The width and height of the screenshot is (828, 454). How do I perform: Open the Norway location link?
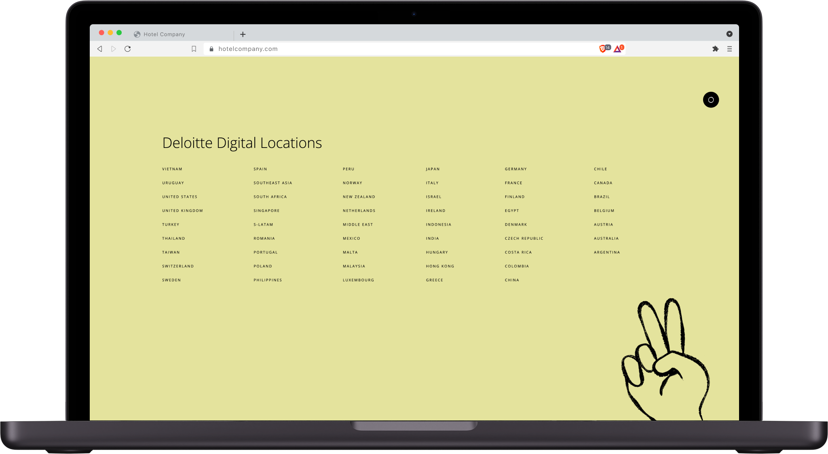pyautogui.click(x=353, y=183)
